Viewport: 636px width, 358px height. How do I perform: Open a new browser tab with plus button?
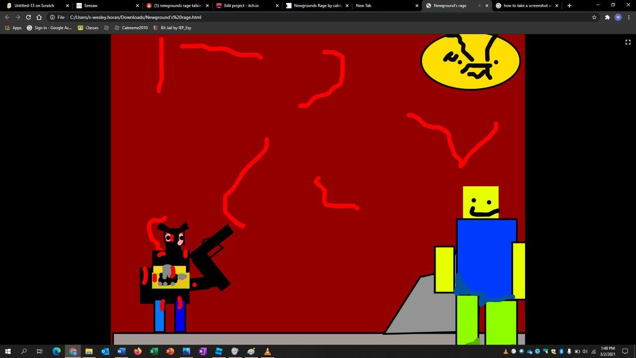569,5
